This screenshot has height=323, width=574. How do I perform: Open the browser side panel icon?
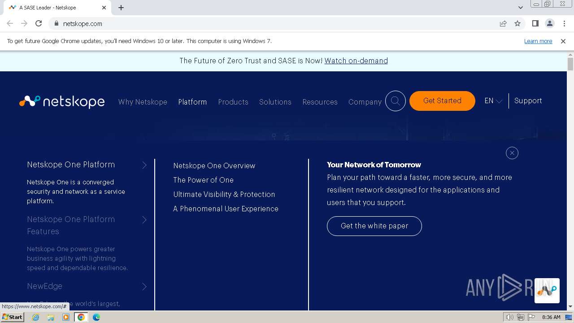[x=535, y=23]
